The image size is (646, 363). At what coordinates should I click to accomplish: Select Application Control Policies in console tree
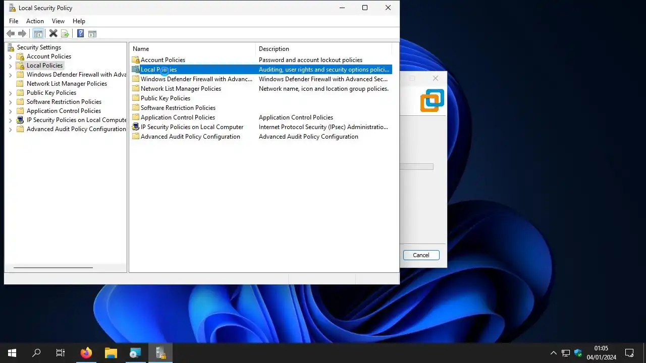point(64,111)
